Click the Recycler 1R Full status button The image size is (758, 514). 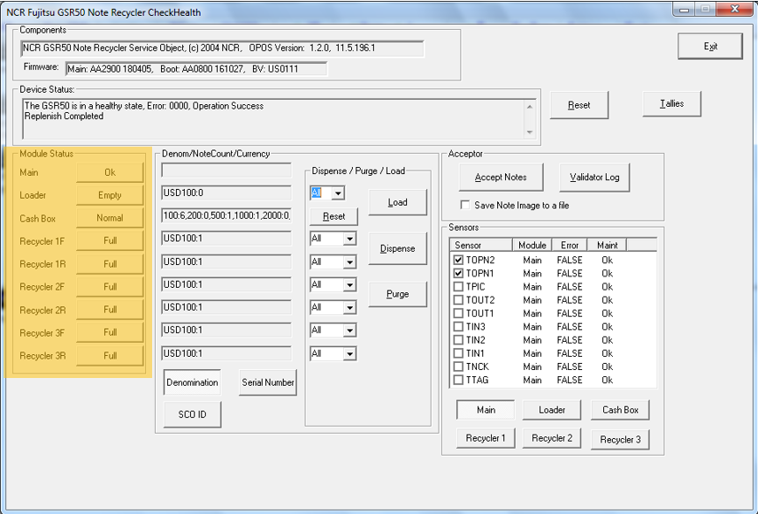point(110,264)
